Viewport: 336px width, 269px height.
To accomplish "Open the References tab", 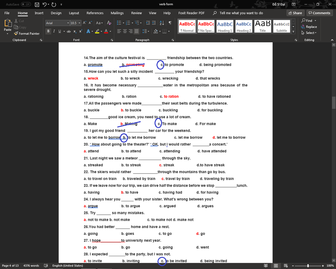I will 95,13.
